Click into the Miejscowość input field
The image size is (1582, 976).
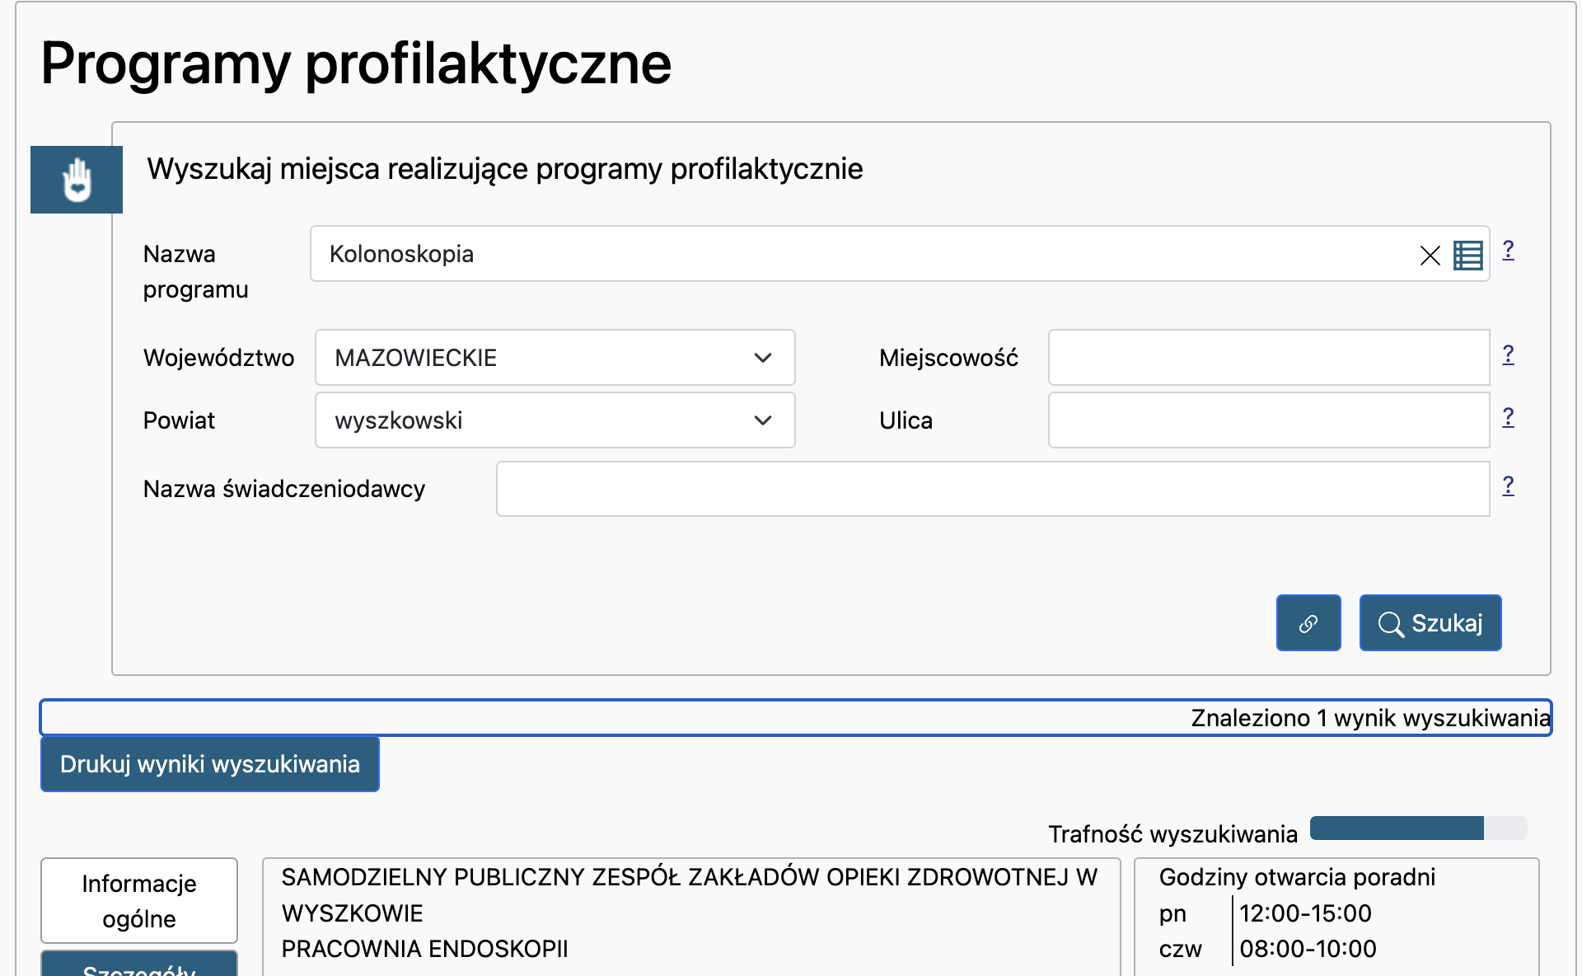[x=1268, y=358]
